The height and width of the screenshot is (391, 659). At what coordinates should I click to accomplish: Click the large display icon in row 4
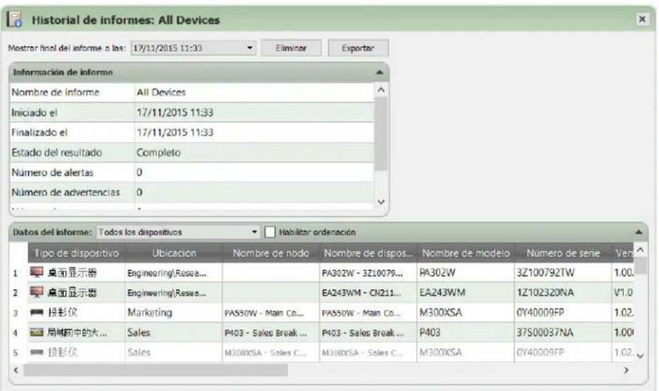pyautogui.click(x=37, y=333)
